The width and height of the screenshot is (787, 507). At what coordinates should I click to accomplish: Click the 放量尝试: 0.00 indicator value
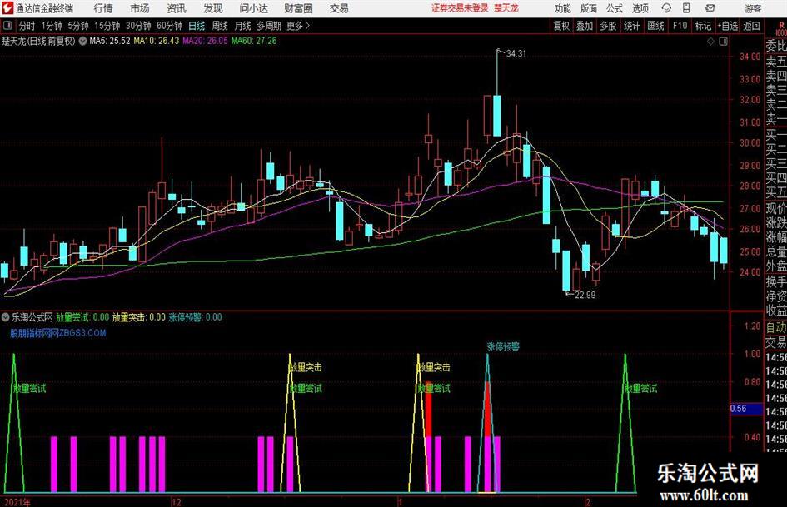point(82,317)
